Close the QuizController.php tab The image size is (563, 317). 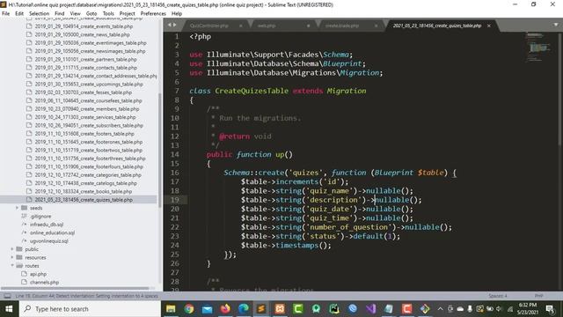240,26
